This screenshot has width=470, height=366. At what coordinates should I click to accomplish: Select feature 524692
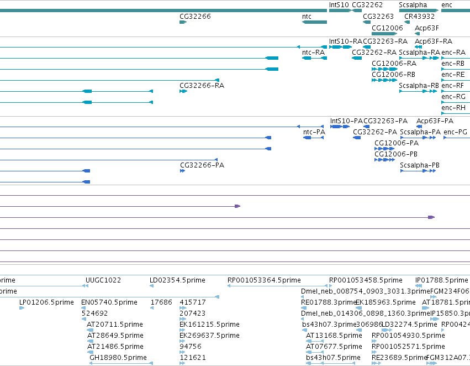(x=94, y=313)
